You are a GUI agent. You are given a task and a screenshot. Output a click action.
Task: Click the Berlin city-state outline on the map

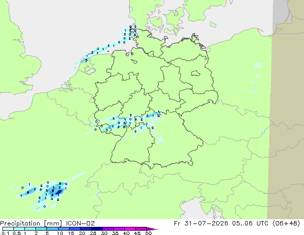click(x=195, y=73)
